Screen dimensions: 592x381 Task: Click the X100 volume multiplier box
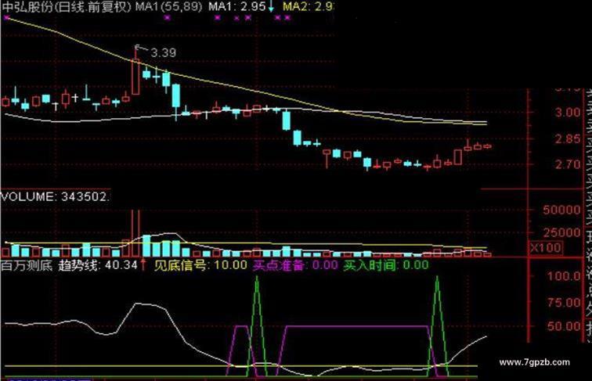coord(546,248)
